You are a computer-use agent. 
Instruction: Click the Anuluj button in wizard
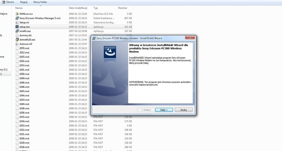[183, 110]
